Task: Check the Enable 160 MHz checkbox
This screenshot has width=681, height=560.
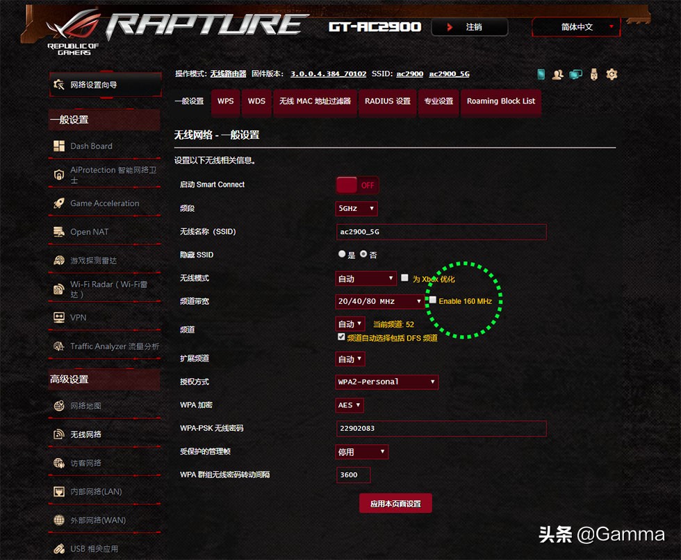Action: pos(433,300)
